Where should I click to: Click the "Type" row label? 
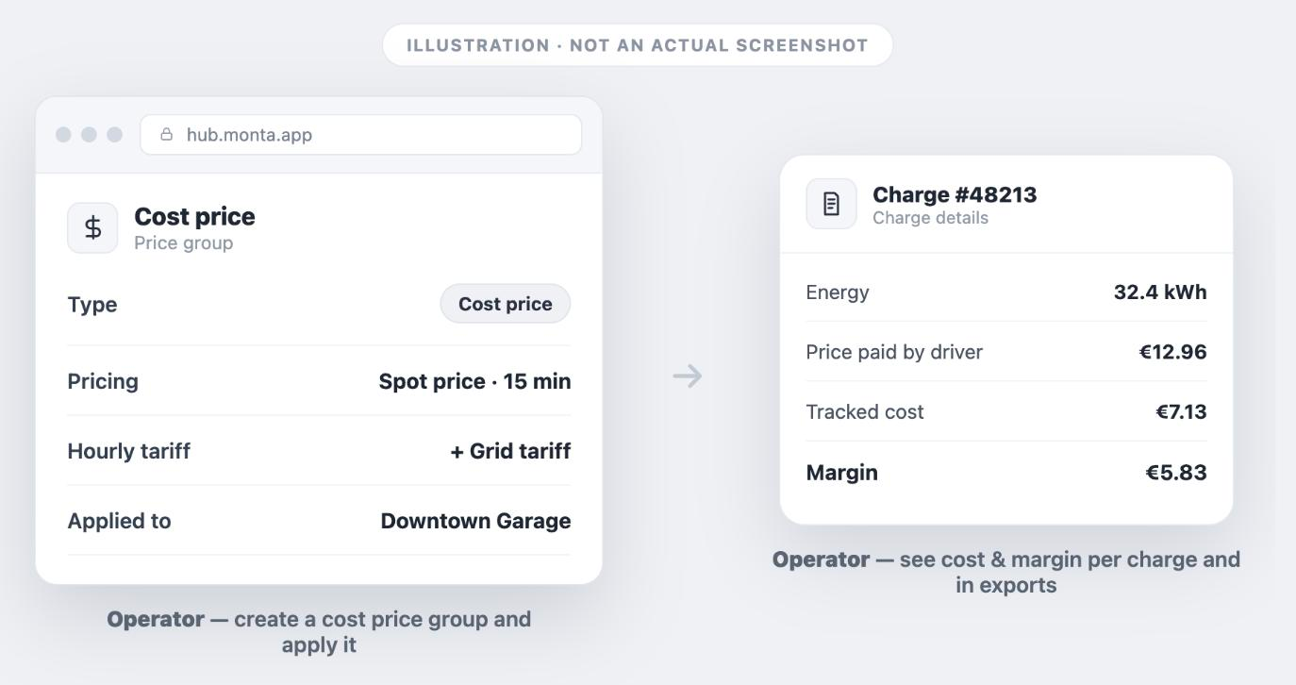[x=92, y=305]
